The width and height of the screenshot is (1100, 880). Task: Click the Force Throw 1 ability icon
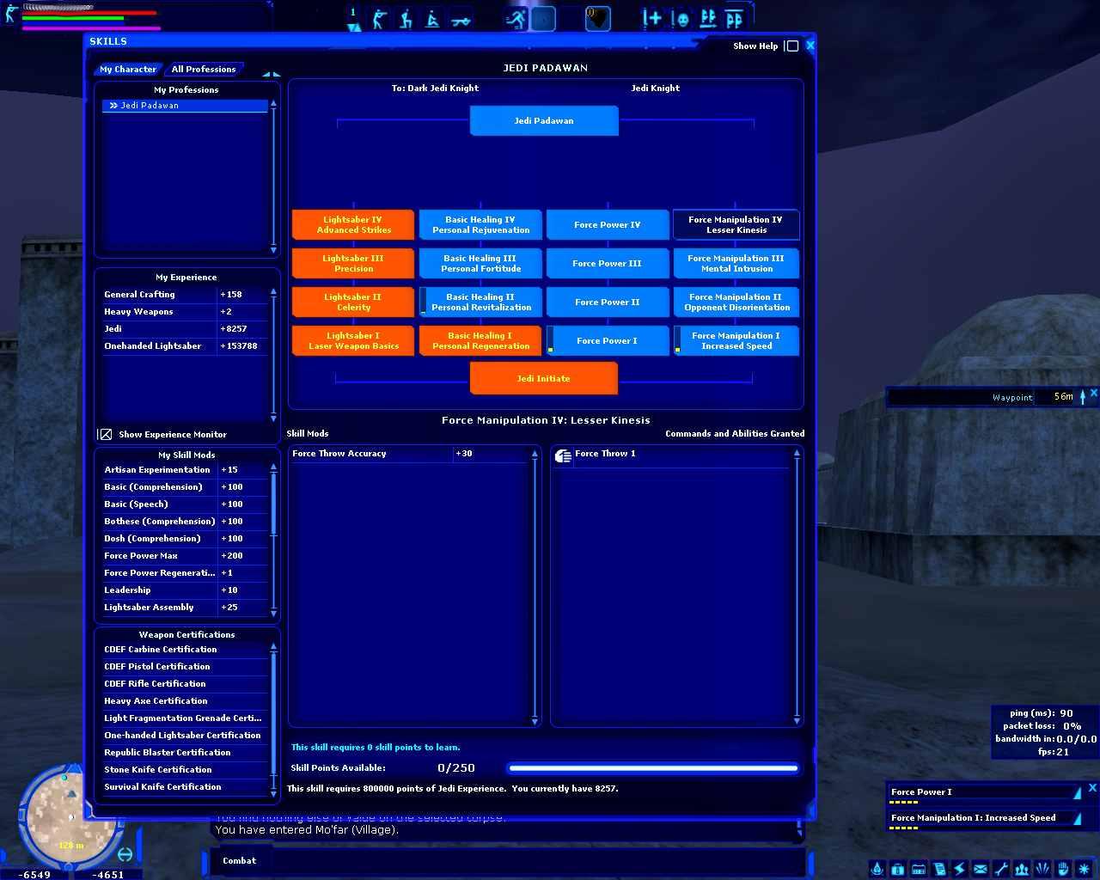563,455
